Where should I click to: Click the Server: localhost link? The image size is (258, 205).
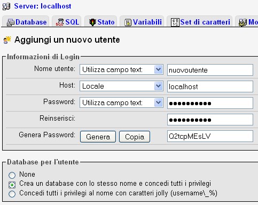click(43, 6)
